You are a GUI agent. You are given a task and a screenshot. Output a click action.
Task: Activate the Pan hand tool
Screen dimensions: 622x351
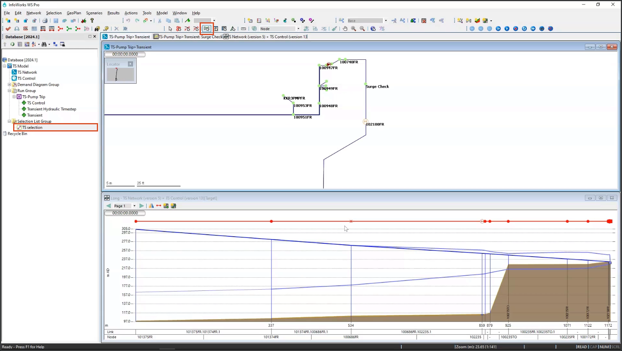(x=345, y=29)
